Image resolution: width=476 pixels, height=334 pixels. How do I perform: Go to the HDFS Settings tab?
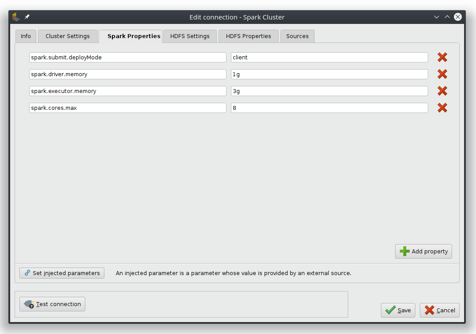pos(190,36)
